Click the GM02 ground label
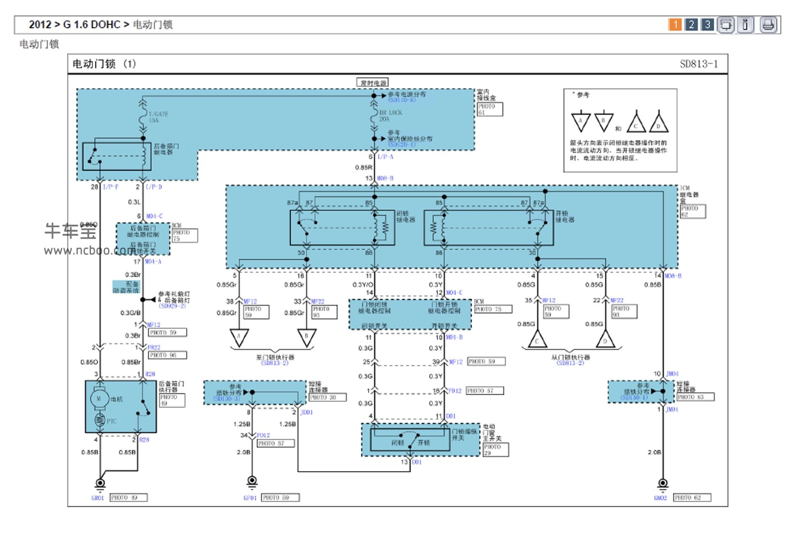The height and width of the screenshot is (536, 794). pyautogui.click(x=661, y=498)
